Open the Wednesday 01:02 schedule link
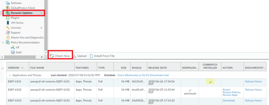 [143, 75]
